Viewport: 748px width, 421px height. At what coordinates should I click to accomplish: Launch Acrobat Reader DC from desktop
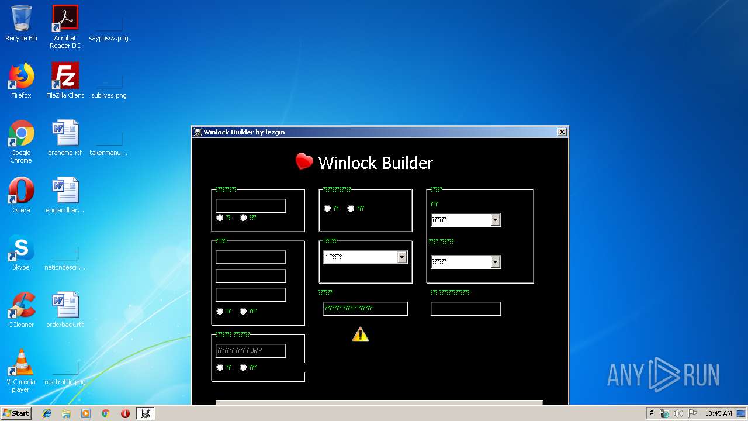click(x=65, y=27)
